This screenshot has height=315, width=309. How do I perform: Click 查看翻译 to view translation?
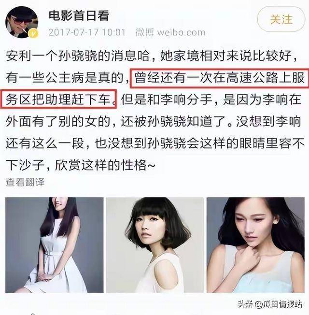click(25, 182)
